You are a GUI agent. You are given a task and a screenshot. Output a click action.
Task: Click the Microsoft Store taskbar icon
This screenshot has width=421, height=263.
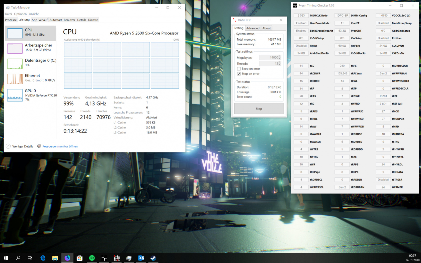(80, 258)
